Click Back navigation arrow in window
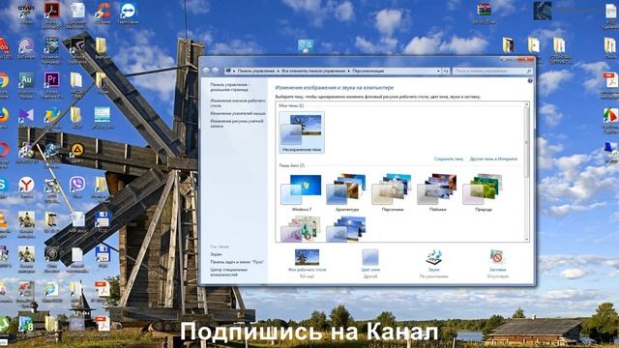619x348 pixels. 206,71
